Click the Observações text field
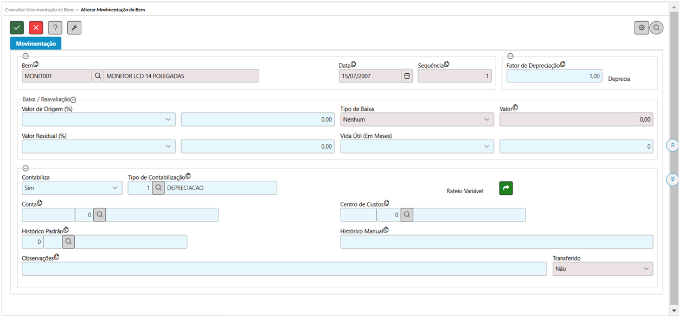 (x=284, y=269)
